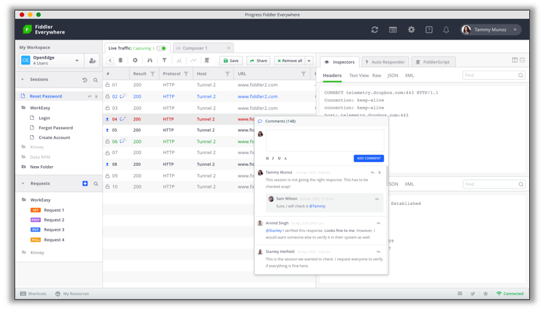
Task: Toggle bold formatting in comment box
Action: click(x=268, y=158)
